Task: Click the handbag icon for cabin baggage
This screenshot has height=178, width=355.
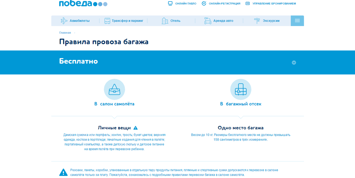Action: (114, 89)
